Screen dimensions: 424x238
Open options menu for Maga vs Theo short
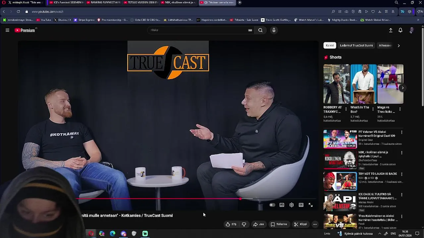(x=400, y=109)
